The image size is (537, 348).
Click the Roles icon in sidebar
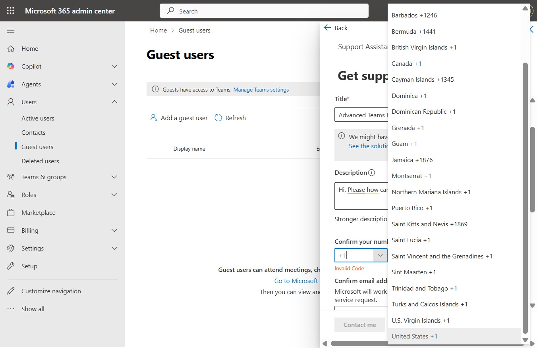tap(11, 195)
